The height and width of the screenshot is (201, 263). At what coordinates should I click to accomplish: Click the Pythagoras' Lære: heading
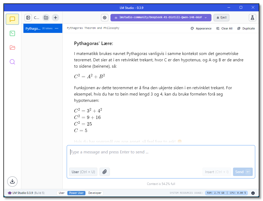(x=94, y=43)
